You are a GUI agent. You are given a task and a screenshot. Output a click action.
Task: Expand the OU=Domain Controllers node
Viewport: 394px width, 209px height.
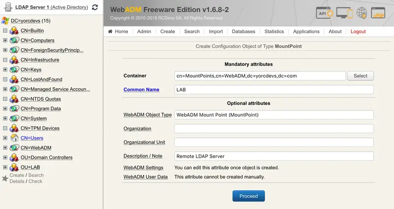(5, 157)
